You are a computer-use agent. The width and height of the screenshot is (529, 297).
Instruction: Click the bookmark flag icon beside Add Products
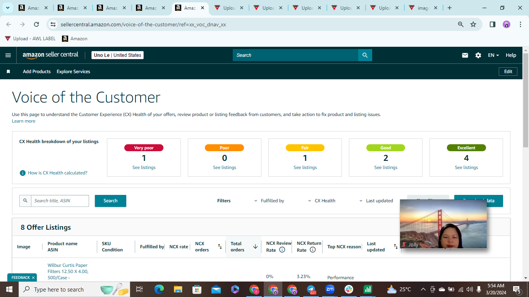point(8,72)
